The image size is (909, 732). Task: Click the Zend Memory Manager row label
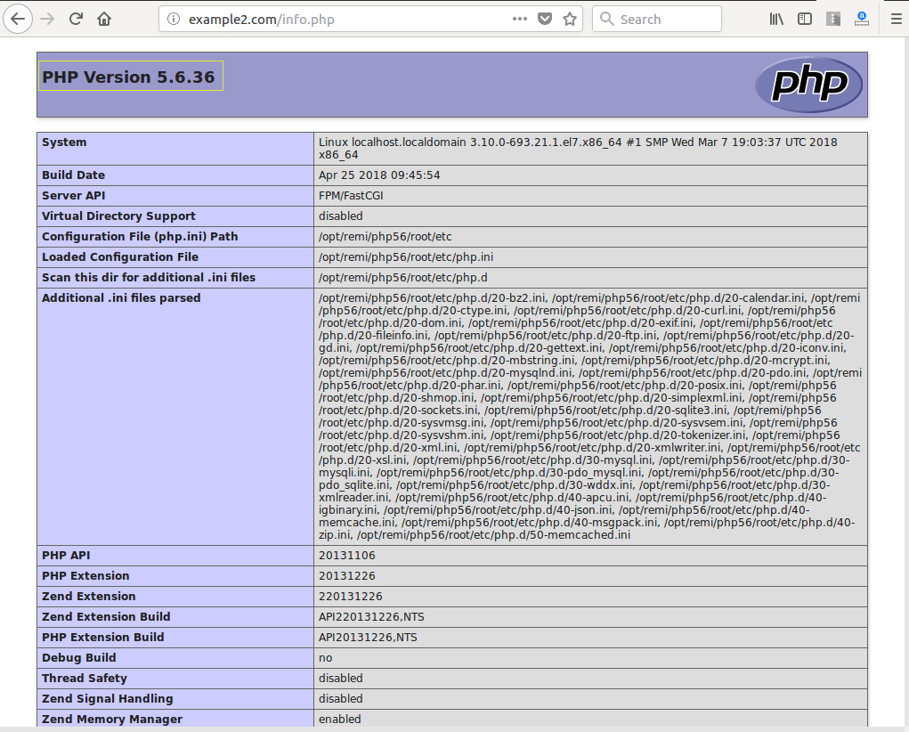112,720
